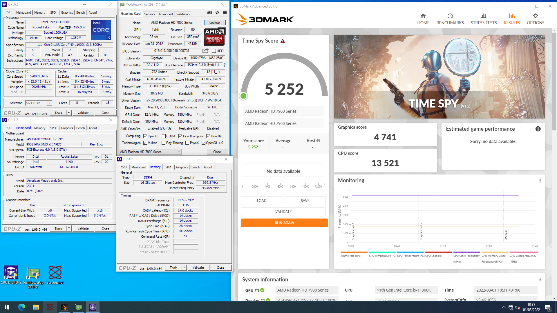Viewport: 557px width, 313px height.
Task: Click SAVE button in 3DMark
Action: [305, 201]
